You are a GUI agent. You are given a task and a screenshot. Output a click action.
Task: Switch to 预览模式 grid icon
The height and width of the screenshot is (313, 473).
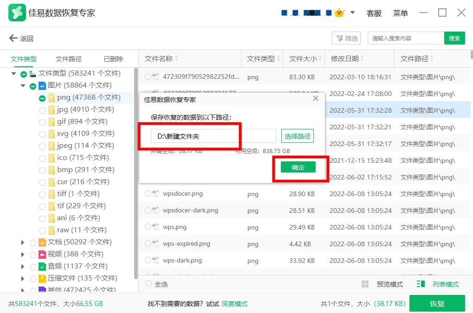[x=365, y=284]
